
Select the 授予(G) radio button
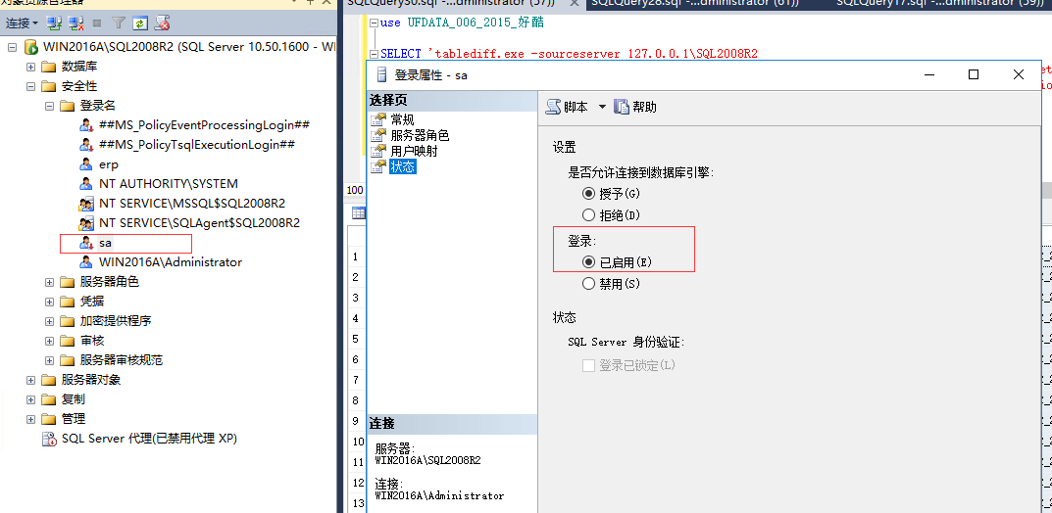point(588,194)
